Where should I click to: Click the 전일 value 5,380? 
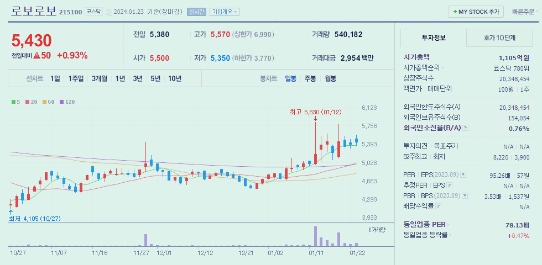coord(159,34)
